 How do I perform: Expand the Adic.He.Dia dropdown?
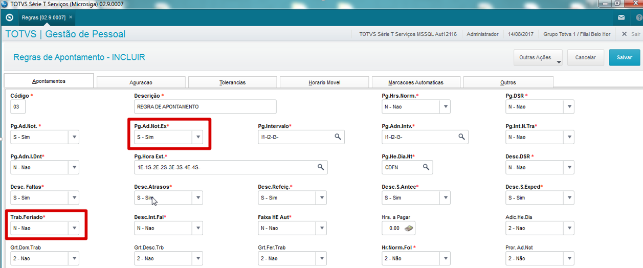click(569, 228)
